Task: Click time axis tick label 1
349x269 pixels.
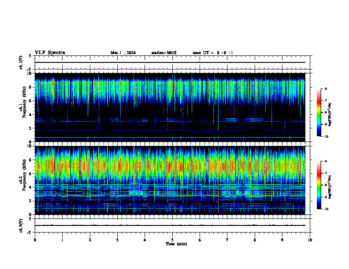Action: coord(62,240)
